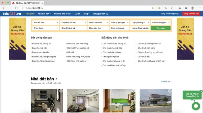Open a new browser tab with plus
Viewport: 203px width, 113px height.
click(x=47, y=3)
